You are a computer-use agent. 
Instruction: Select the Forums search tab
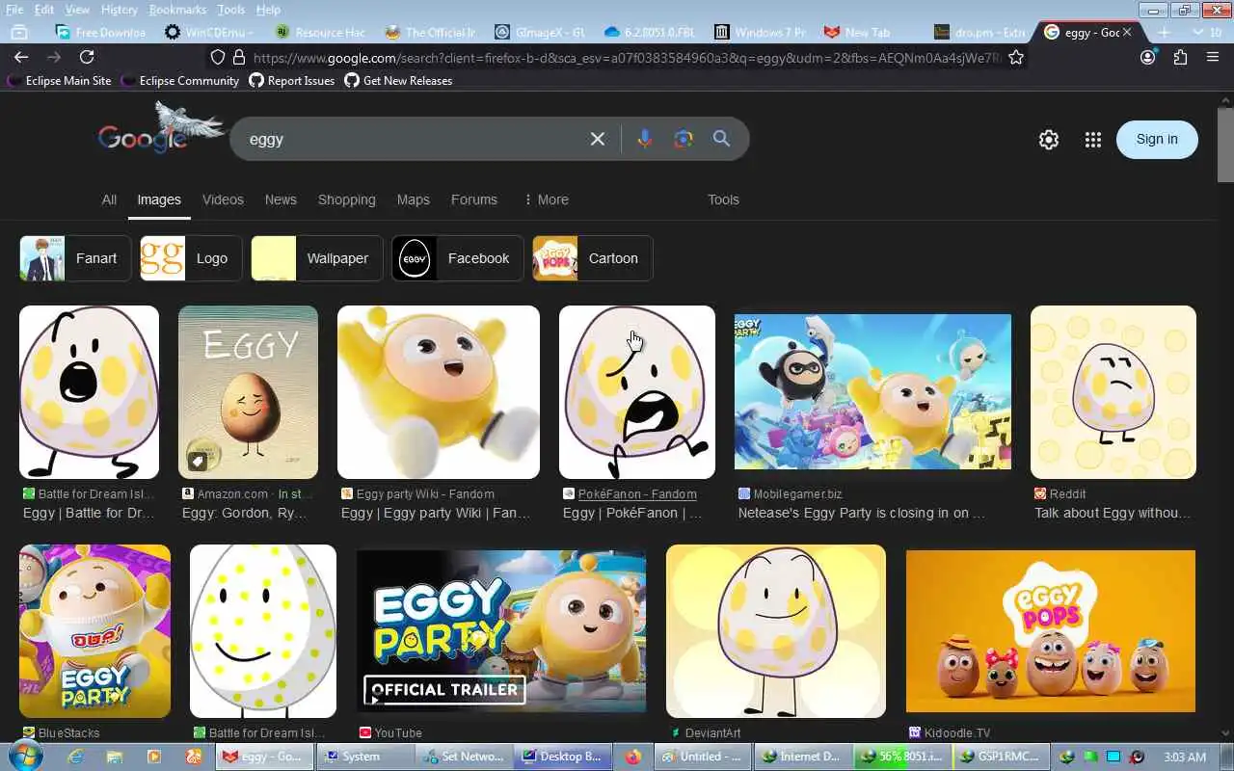pyautogui.click(x=473, y=199)
